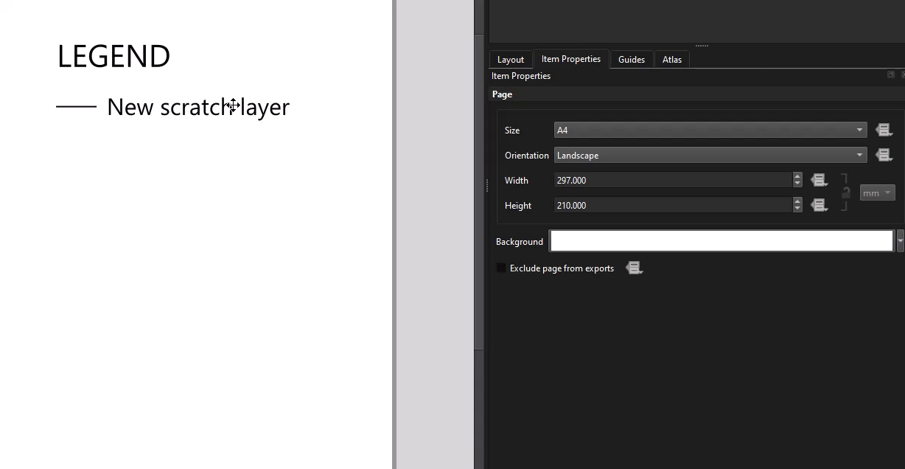This screenshot has width=905, height=469.
Task: Switch to the Guides tab
Action: (x=631, y=60)
